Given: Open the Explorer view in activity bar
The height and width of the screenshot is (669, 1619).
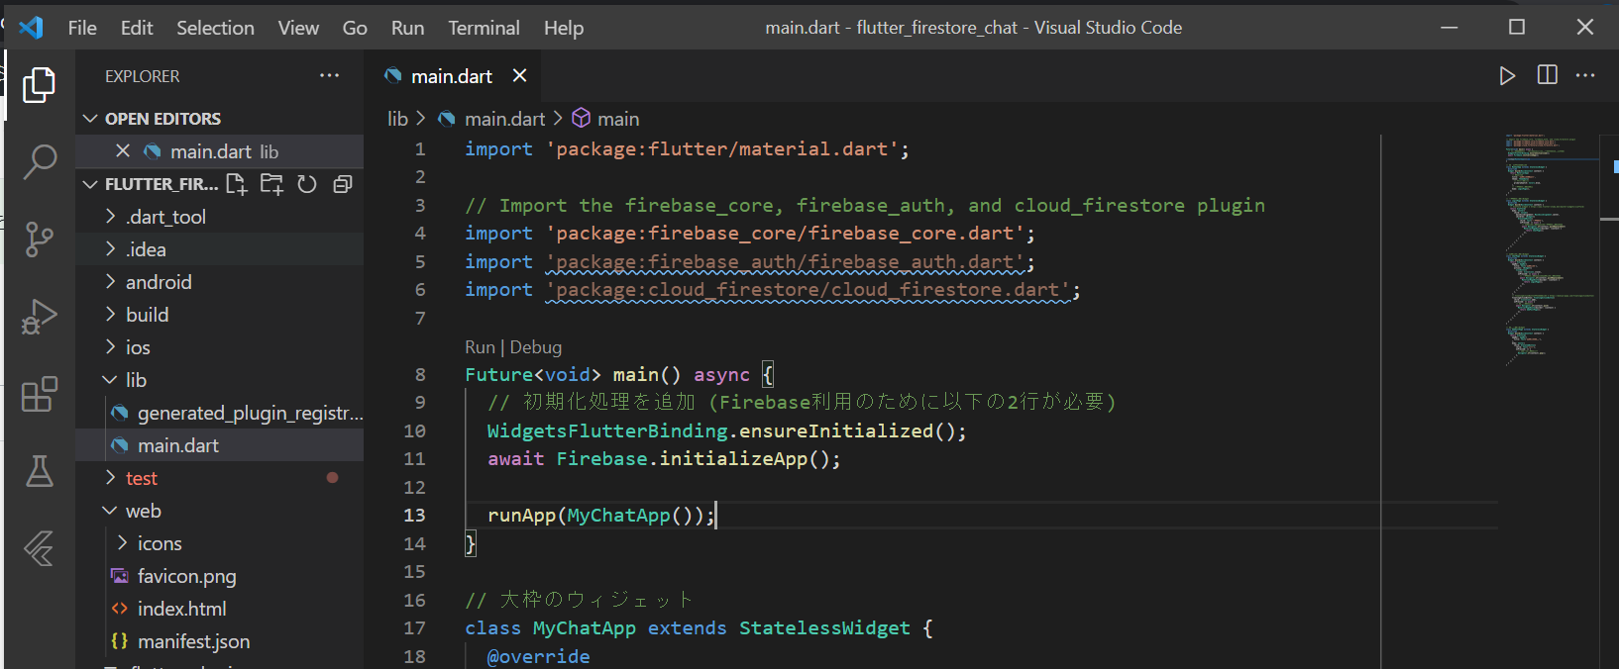Looking at the screenshot, I should tap(39, 84).
